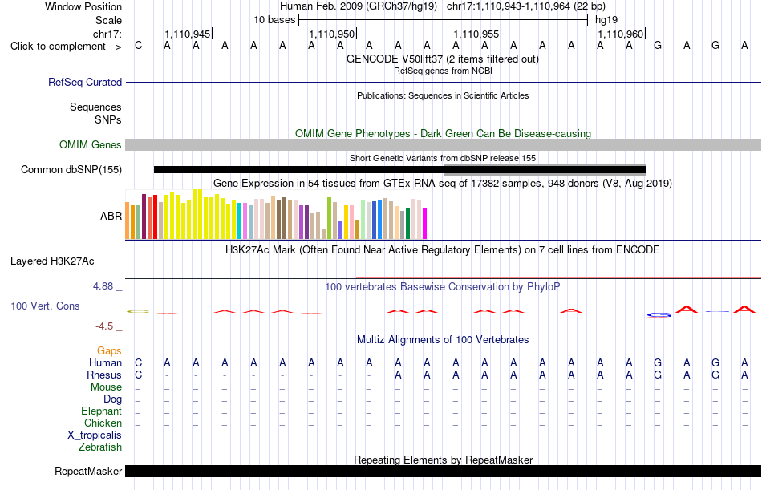762x490 pixels.
Task: Click Rhesus C base in alignment
Action: (x=139, y=375)
